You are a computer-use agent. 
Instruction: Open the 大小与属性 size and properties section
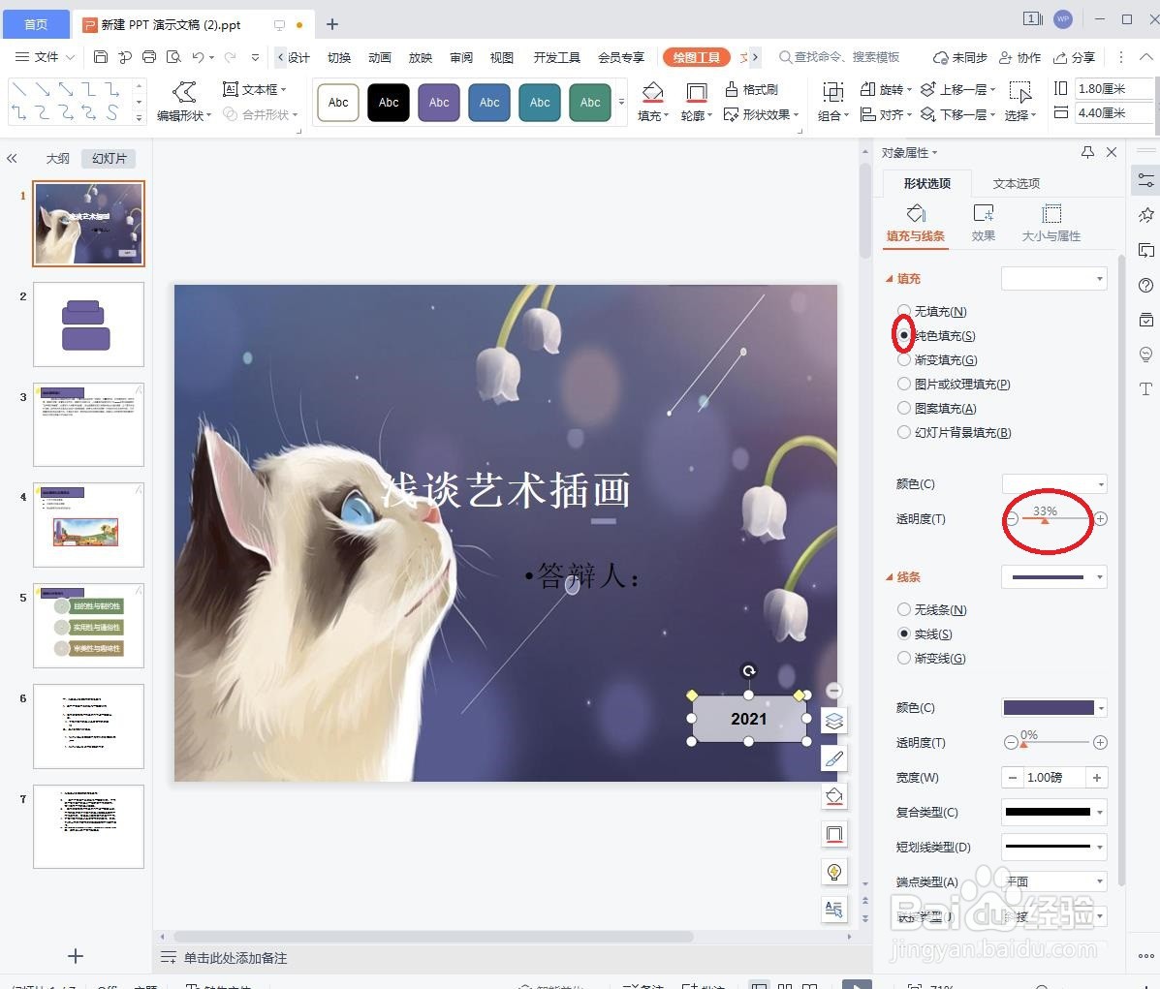pyautogui.click(x=1050, y=224)
